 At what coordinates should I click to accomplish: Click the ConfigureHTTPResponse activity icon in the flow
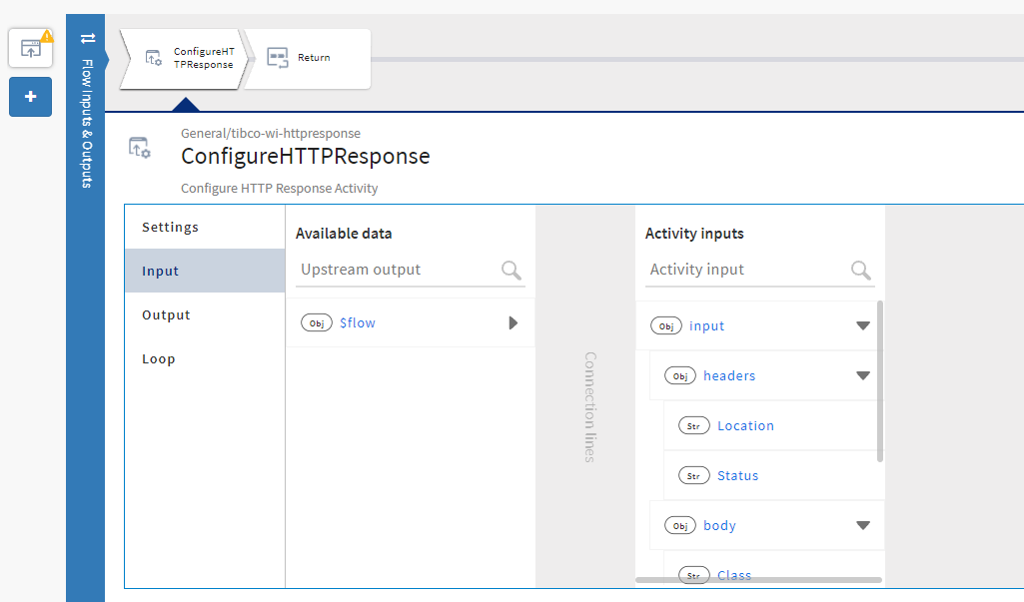tap(156, 59)
